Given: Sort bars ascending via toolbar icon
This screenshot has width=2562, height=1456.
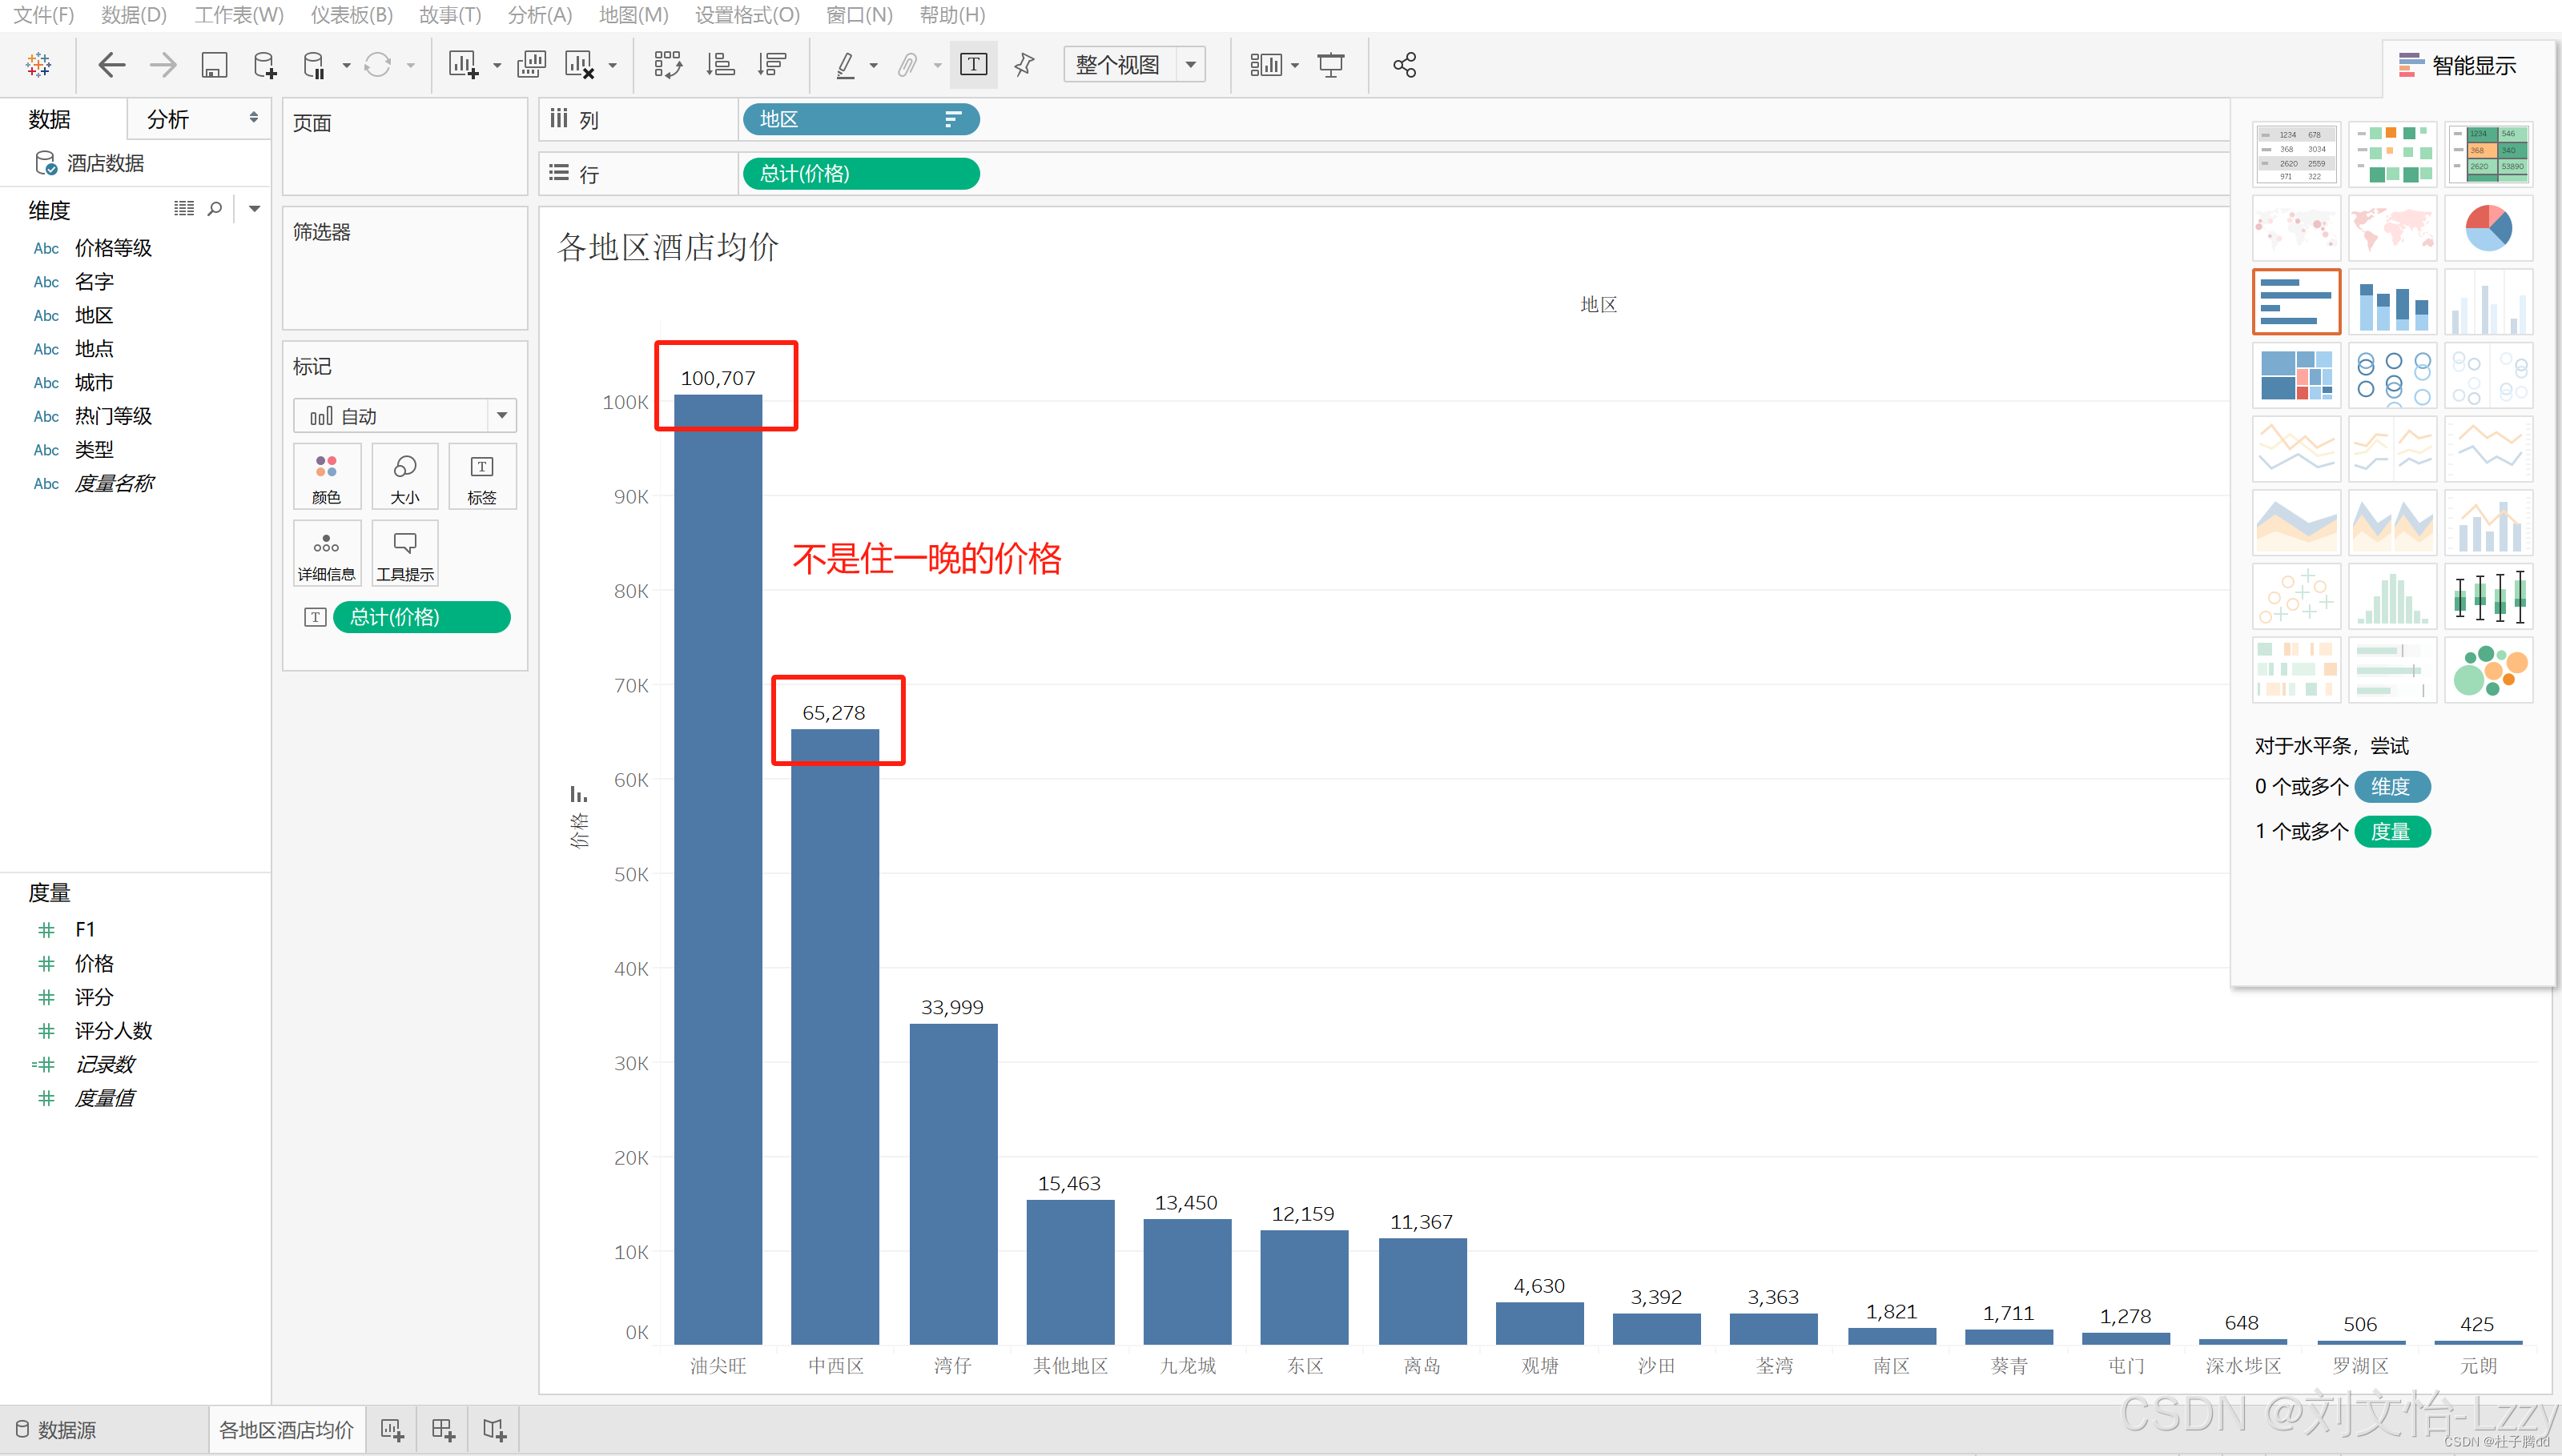Looking at the screenshot, I should [x=720, y=66].
